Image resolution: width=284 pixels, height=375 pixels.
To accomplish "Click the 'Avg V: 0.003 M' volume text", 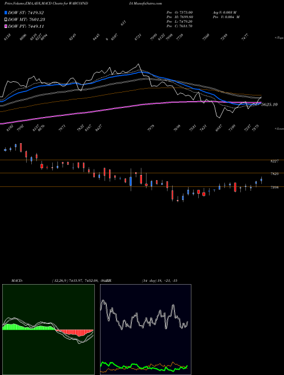I will tap(224, 12).
